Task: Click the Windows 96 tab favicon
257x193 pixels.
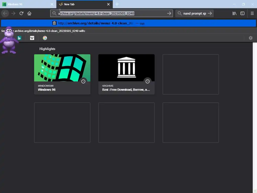Action: (4, 4)
